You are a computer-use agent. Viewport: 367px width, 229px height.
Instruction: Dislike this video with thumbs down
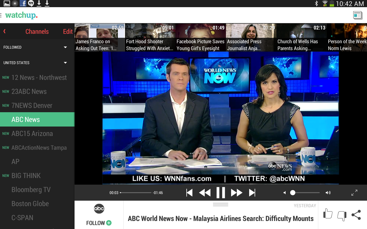pos(342,216)
